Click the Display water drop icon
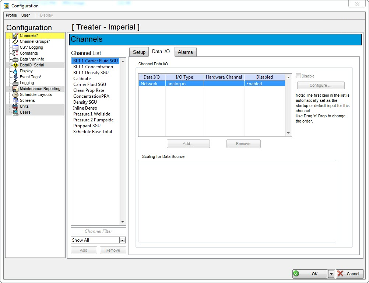The image size is (369, 283). pos(15,71)
